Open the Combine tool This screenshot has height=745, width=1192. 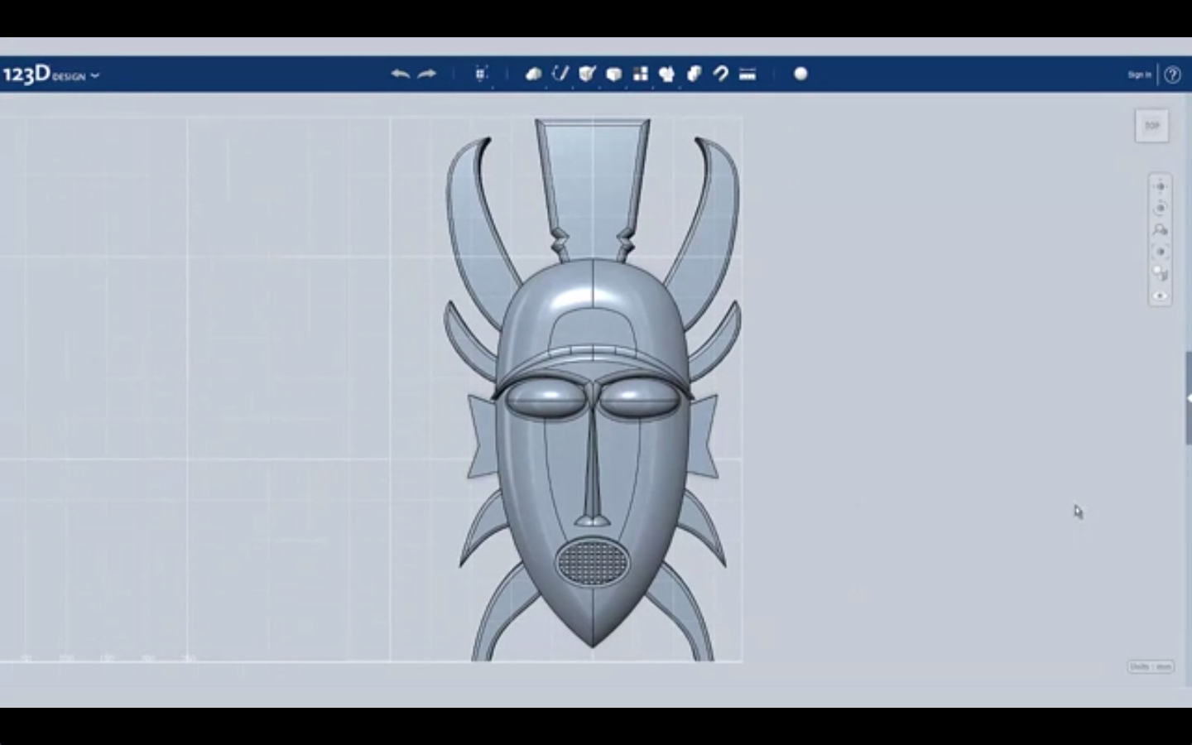tap(695, 74)
